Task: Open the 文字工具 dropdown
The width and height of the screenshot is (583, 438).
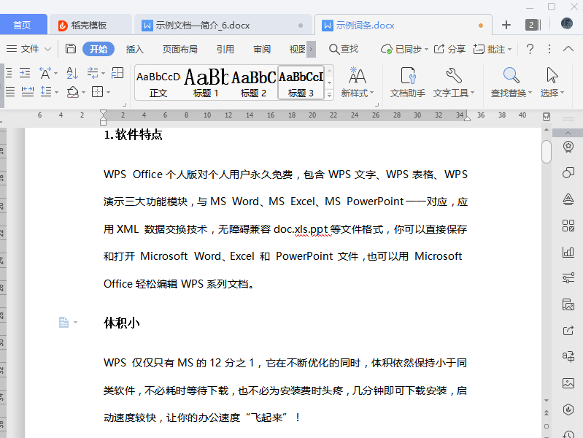Action: point(454,93)
